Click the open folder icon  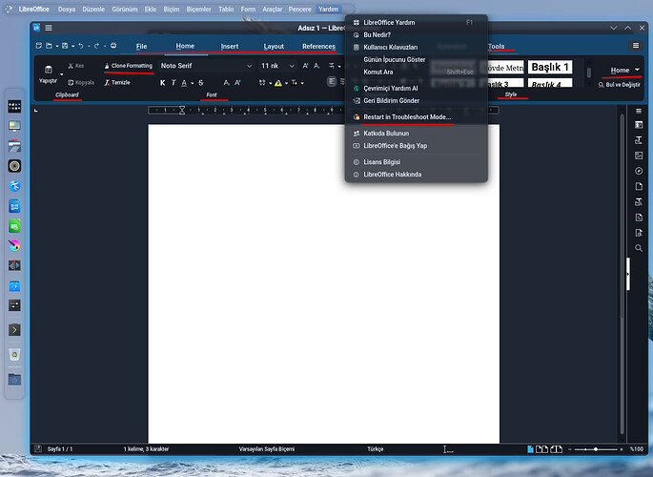[50, 46]
